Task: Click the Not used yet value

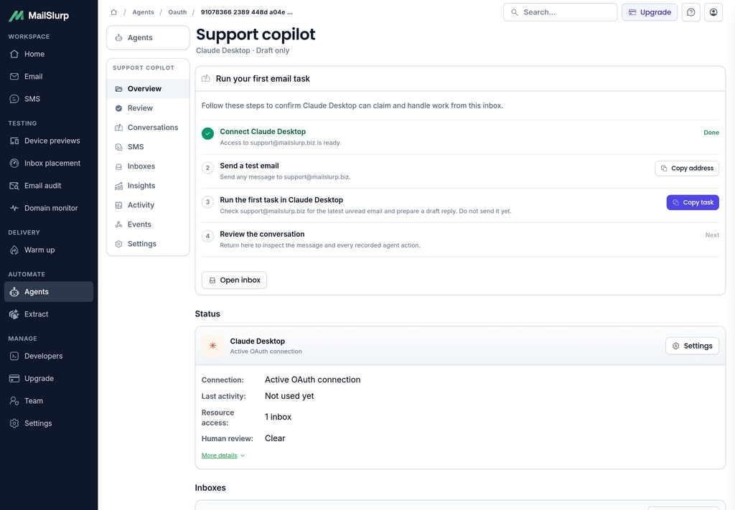Action: (x=289, y=396)
